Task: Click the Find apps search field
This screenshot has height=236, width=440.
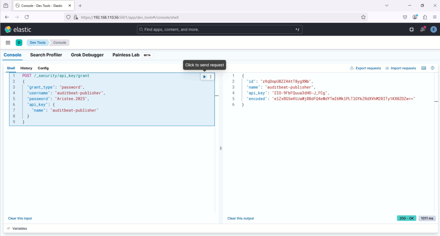Action: point(220,30)
